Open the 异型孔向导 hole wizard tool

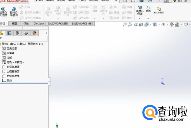pos(58,11)
